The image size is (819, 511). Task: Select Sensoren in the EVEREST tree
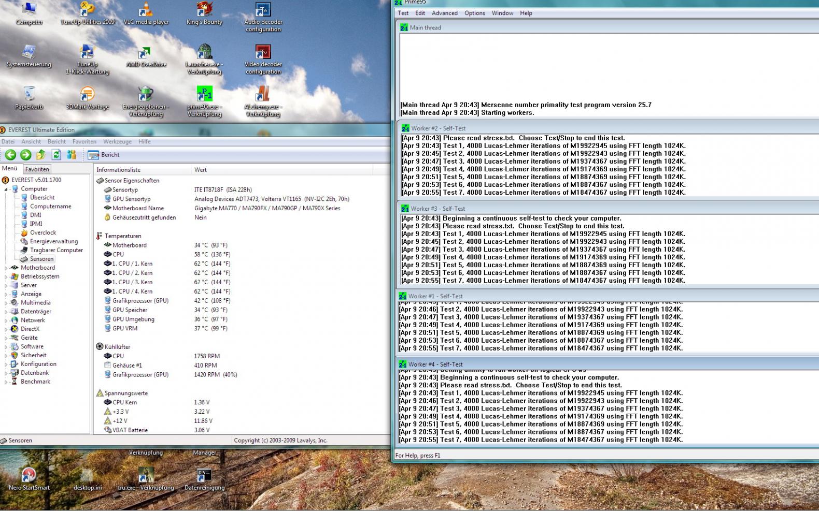[x=41, y=259]
